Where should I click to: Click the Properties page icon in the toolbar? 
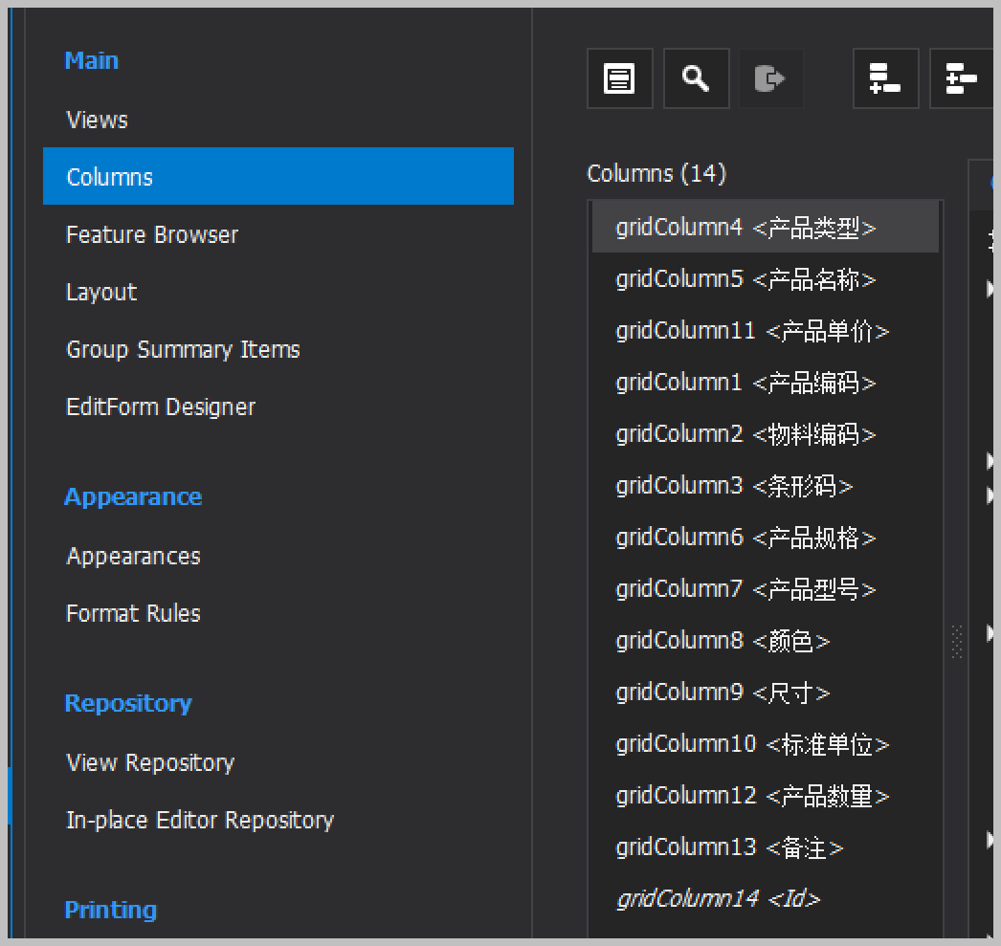point(619,78)
